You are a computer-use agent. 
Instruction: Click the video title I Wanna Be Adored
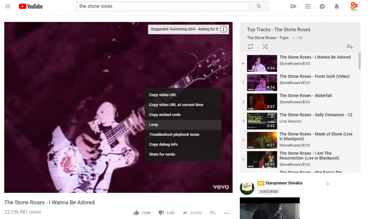[49, 202]
